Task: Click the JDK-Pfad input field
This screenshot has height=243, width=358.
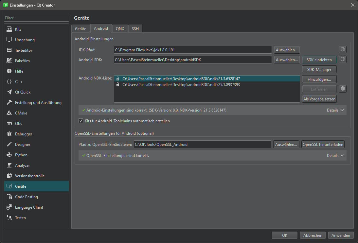Action: pyautogui.click(x=193, y=50)
